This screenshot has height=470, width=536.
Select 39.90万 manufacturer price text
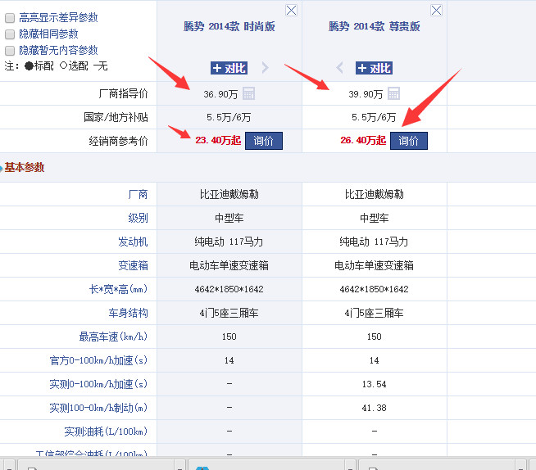pos(366,94)
